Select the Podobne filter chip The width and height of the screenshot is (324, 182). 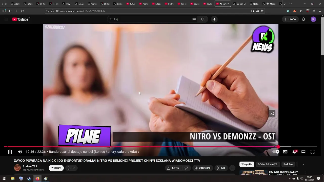coord(288,164)
